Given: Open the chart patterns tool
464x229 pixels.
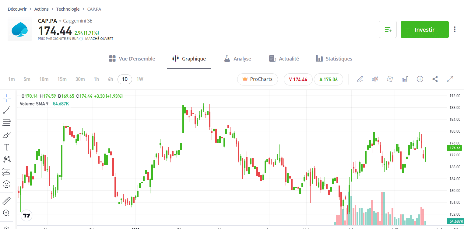Looking at the screenshot, I should [x=7, y=159].
